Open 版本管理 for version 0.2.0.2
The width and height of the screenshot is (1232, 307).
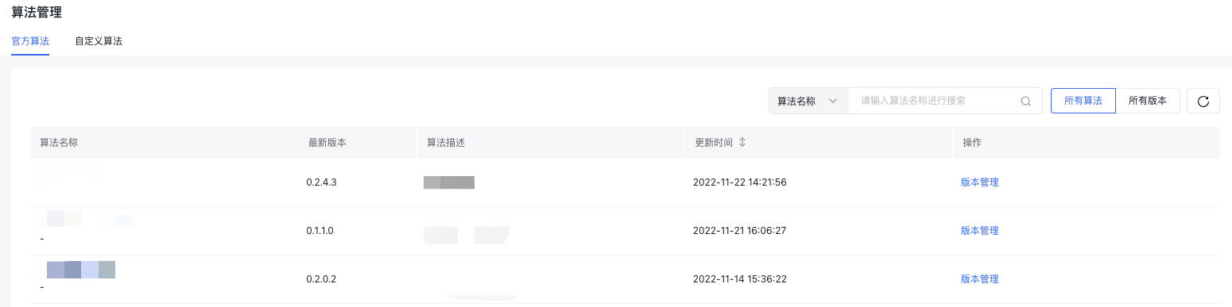point(979,279)
